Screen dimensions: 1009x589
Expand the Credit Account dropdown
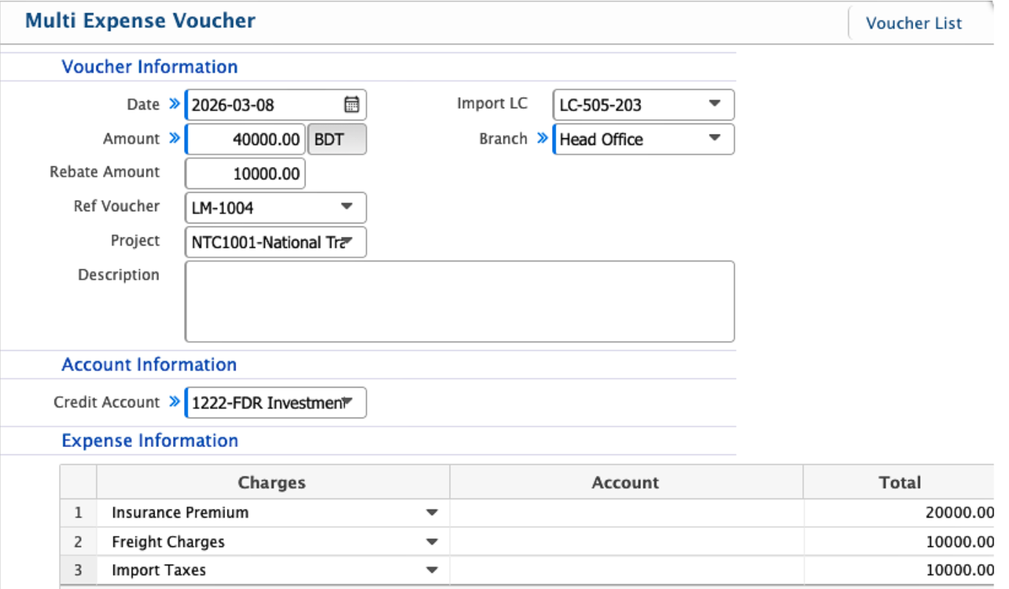[x=349, y=402]
